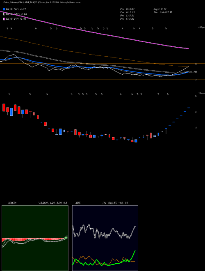
Task: Click the red MACD histogram bars
Action: point(33,240)
